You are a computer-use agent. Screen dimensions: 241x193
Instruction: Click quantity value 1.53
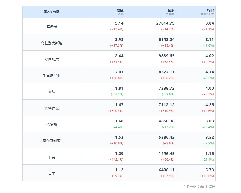pyautogui.click(x=119, y=138)
